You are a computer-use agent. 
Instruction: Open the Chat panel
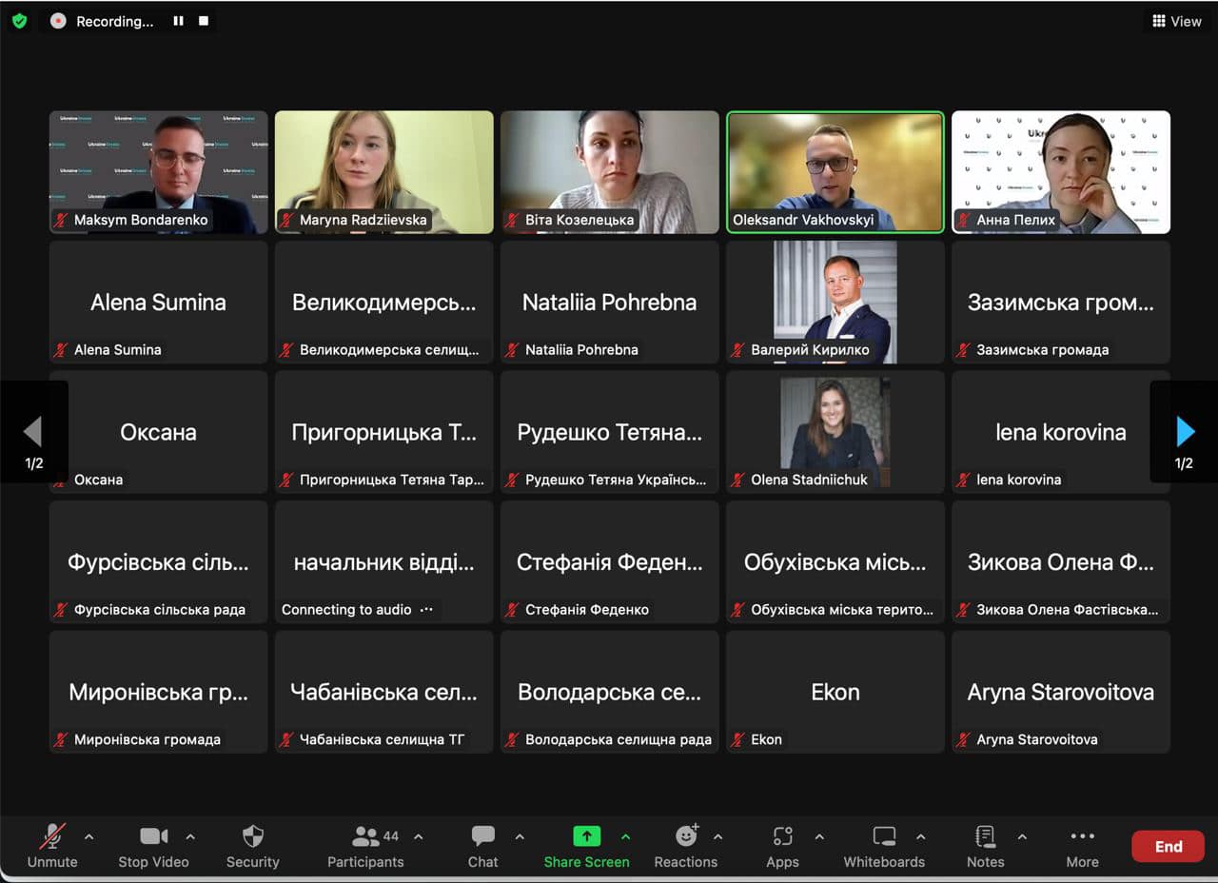482,846
